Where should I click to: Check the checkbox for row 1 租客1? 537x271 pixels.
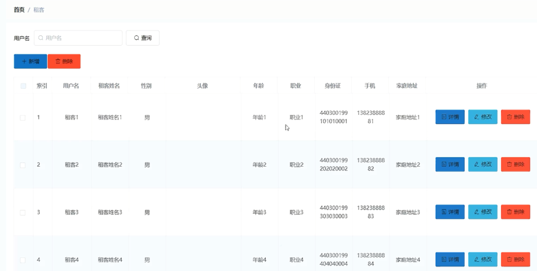tap(23, 118)
